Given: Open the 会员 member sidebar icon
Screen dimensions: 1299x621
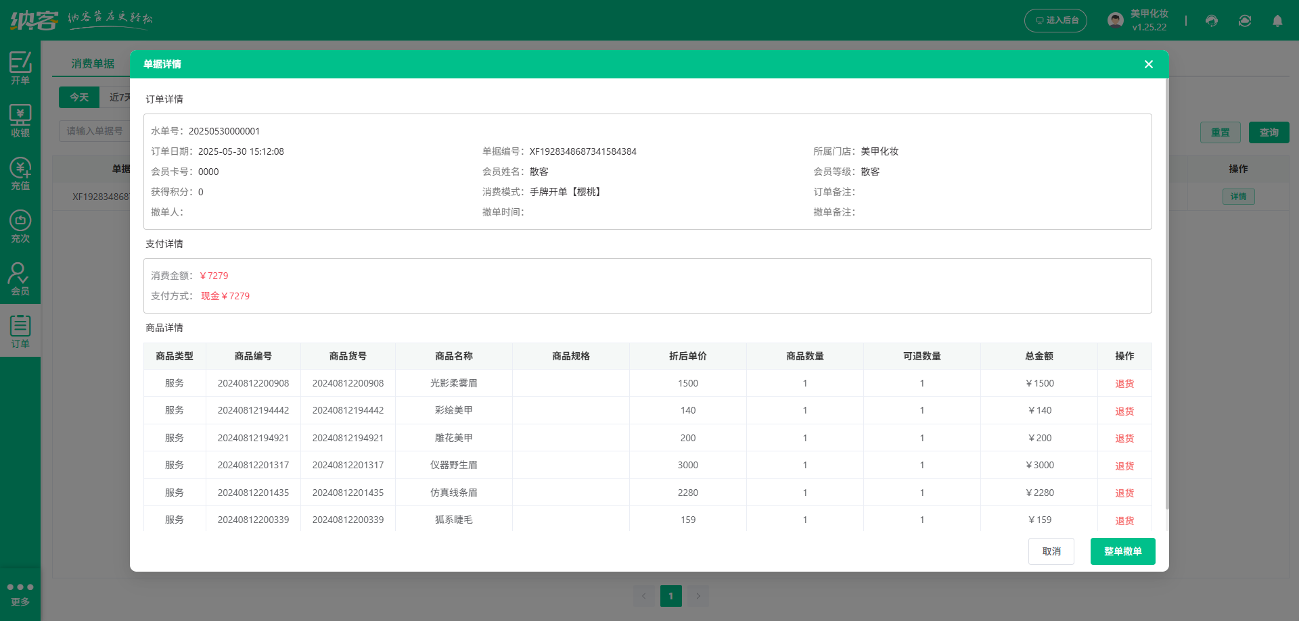Looking at the screenshot, I should 20,278.
